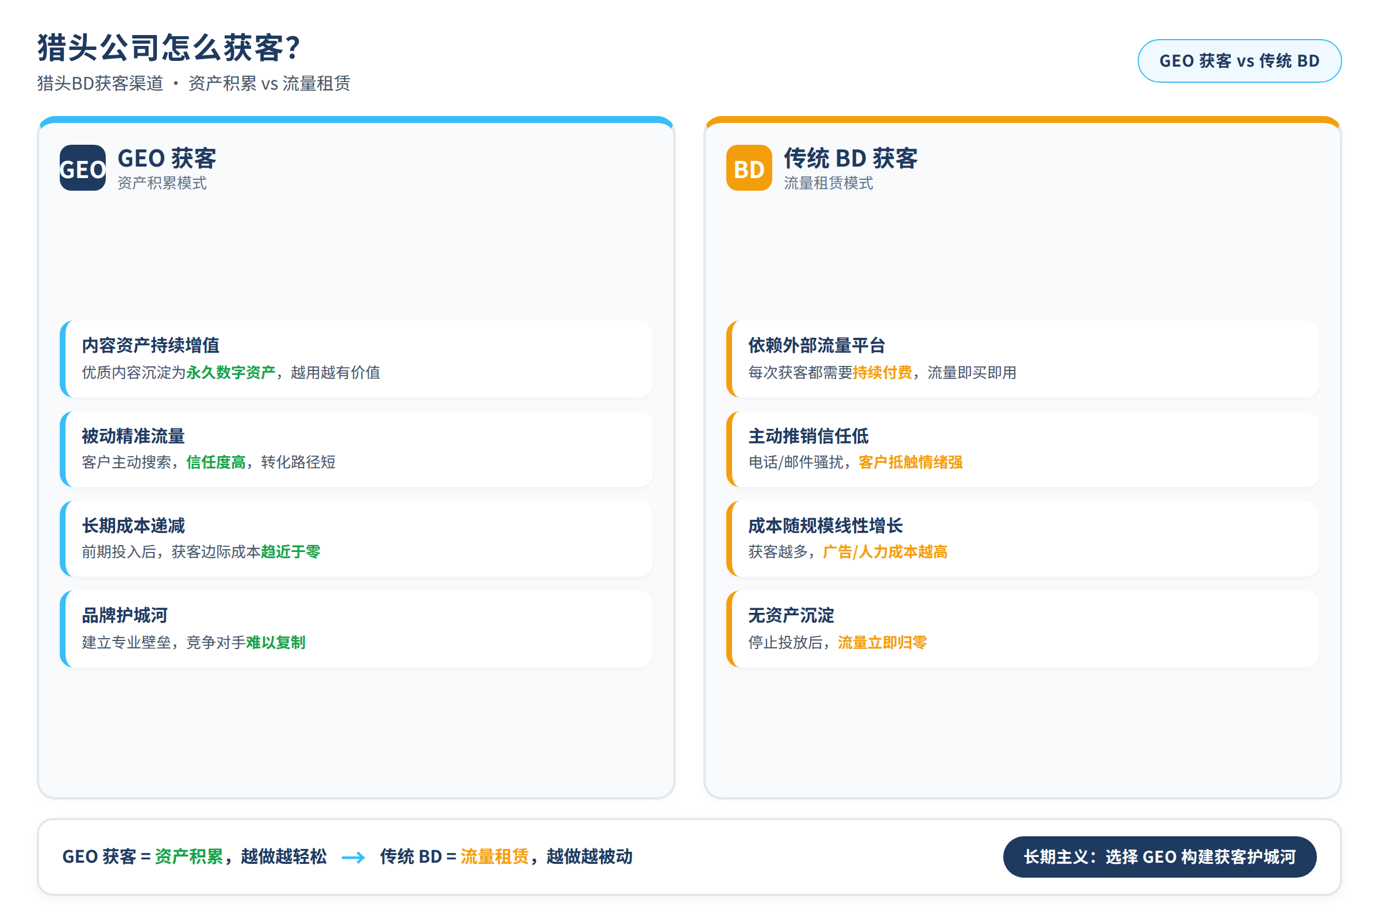Click the '主动推销信任低' card heading
The height and width of the screenshot is (919, 1379).
[x=808, y=435]
